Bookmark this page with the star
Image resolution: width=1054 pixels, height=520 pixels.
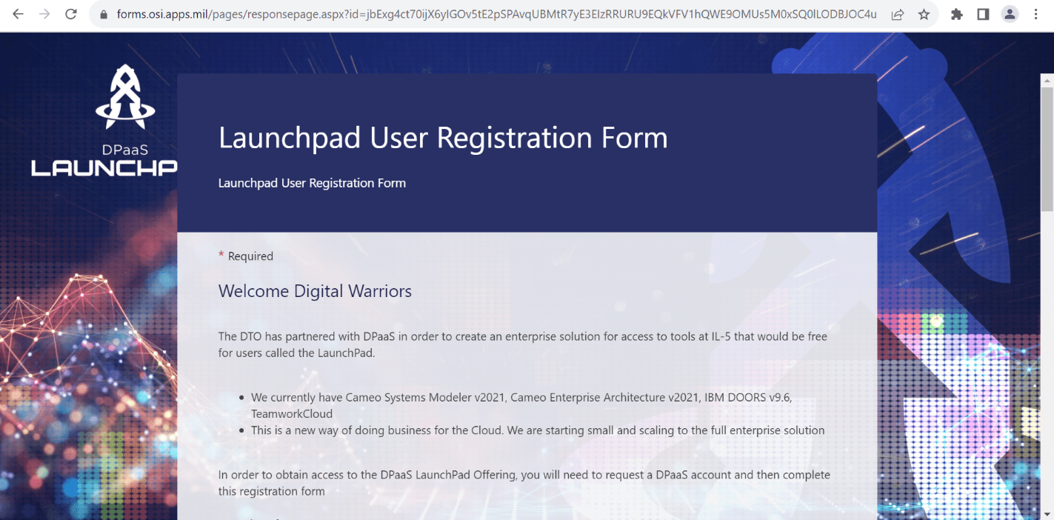(x=924, y=14)
